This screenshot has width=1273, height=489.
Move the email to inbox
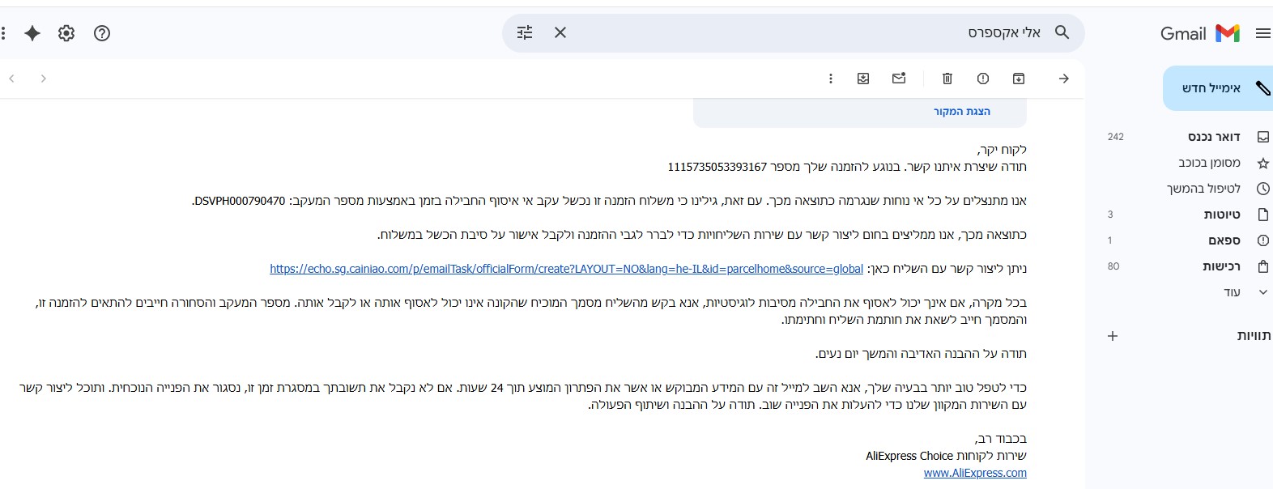point(863,79)
